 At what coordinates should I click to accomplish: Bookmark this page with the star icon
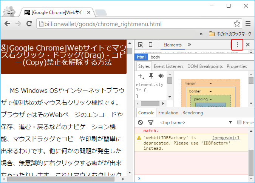pyautogui.click(x=237, y=24)
